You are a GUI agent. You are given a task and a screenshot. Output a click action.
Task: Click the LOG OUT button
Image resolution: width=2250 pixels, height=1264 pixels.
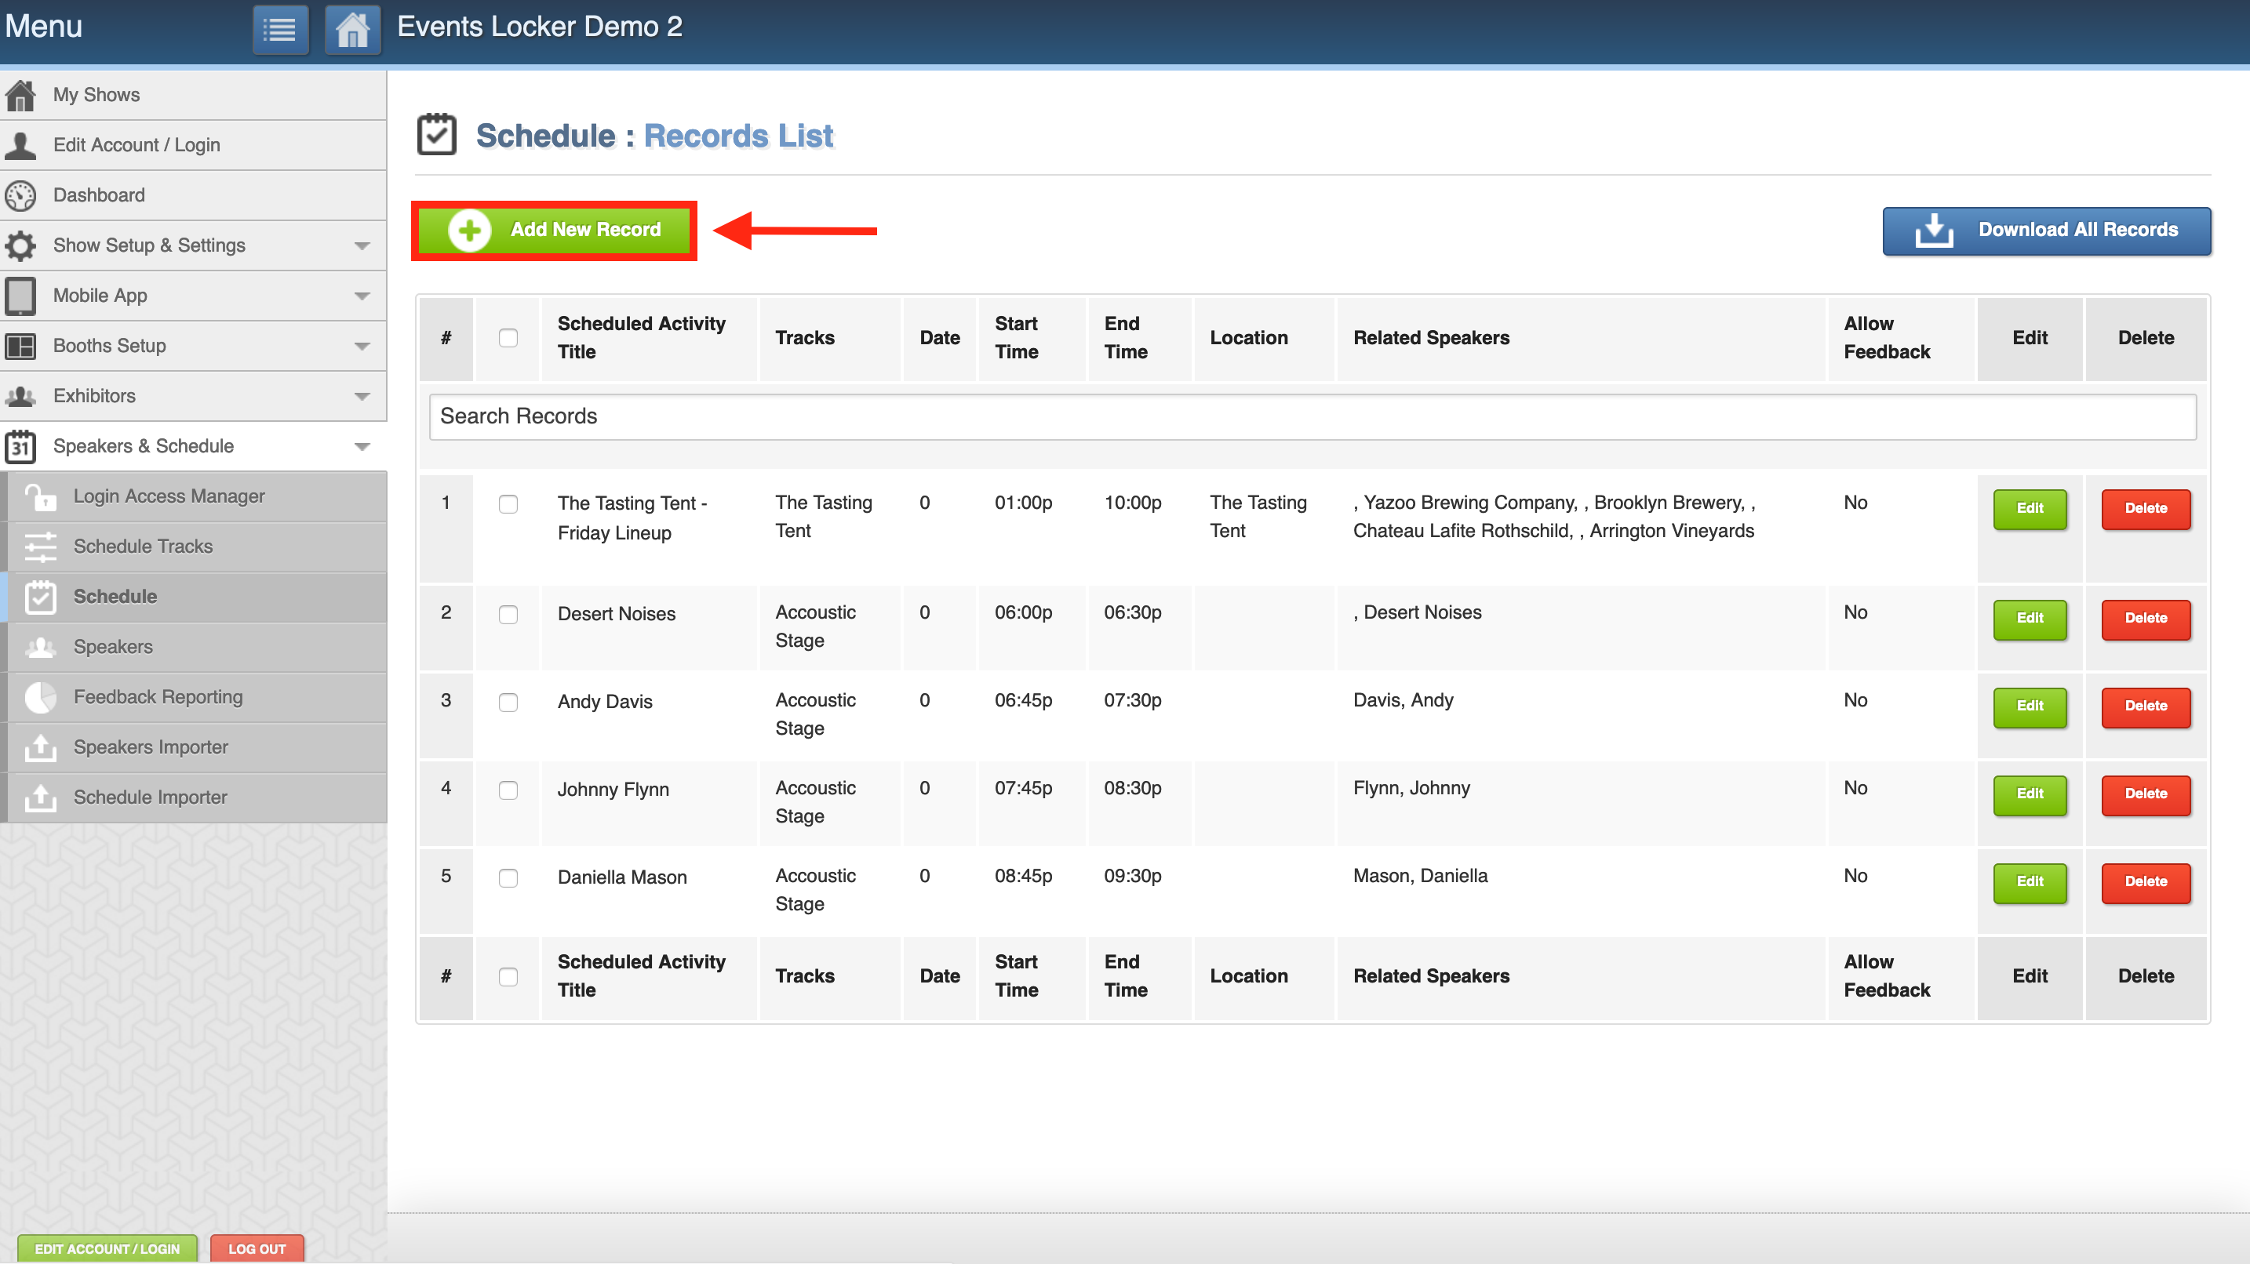tap(257, 1248)
